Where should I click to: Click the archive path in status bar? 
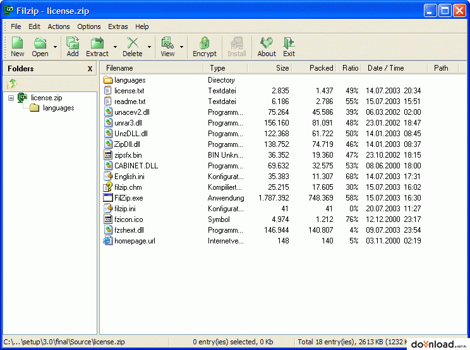64,342
